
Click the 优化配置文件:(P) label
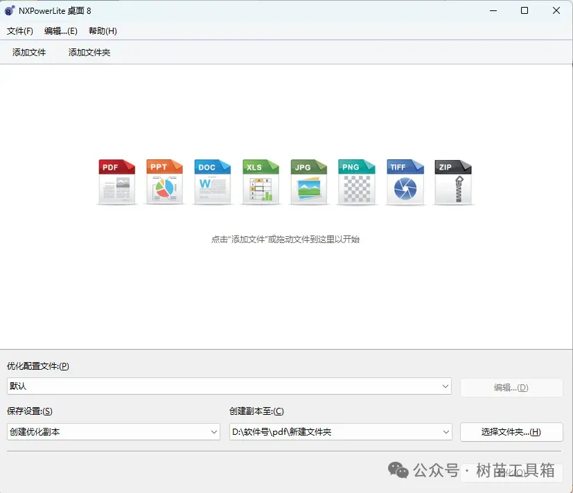point(37,366)
